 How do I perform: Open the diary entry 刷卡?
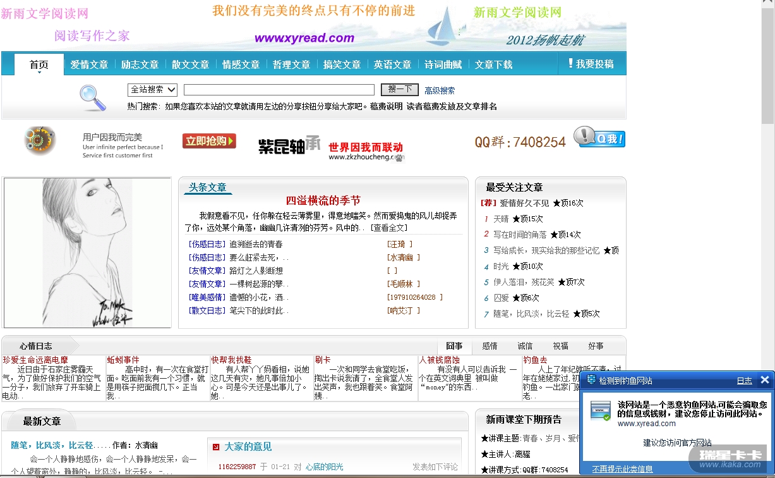323,360
